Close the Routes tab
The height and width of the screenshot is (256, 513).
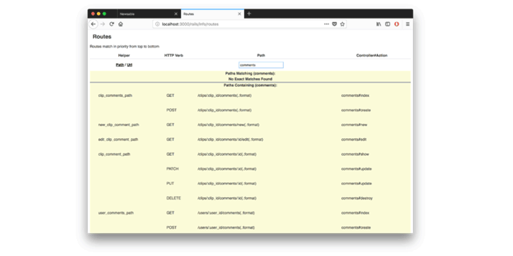coord(239,14)
